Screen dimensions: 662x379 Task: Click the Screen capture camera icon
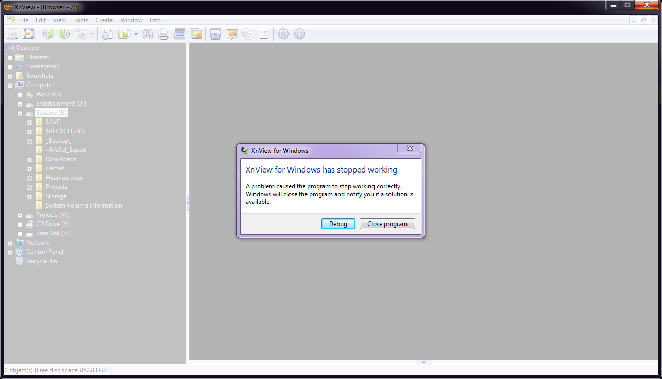(216, 34)
